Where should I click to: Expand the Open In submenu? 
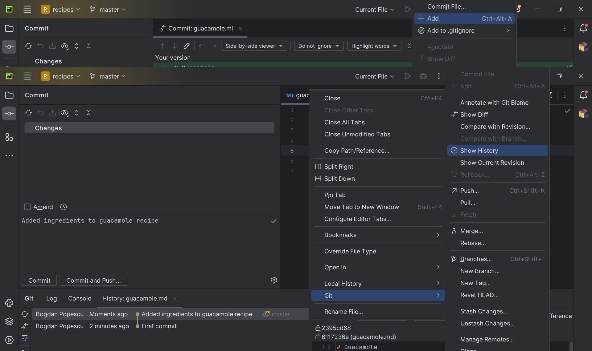pyautogui.click(x=378, y=267)
